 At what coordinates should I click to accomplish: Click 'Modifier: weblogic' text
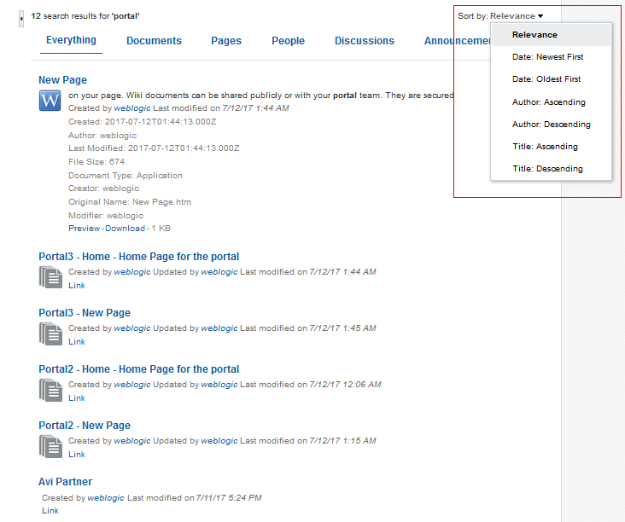[x=106, y=216]
